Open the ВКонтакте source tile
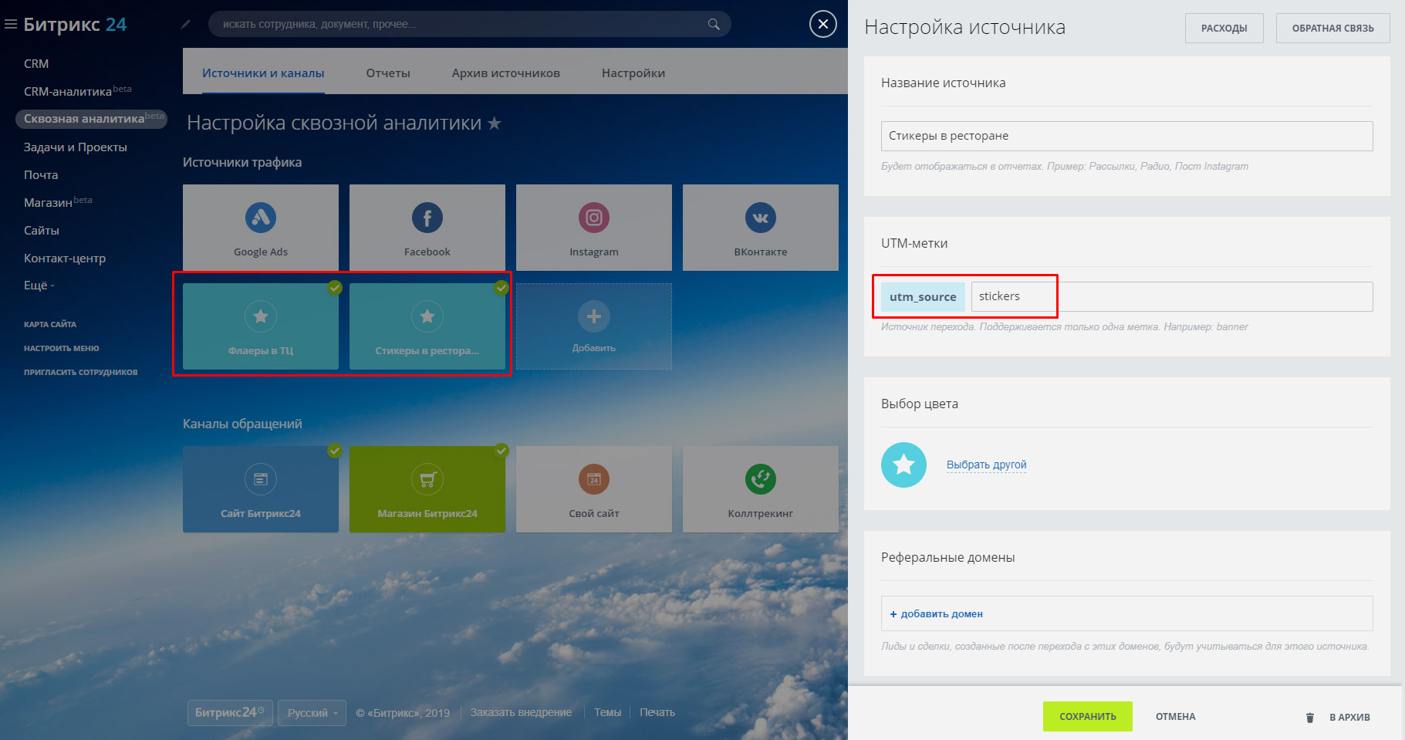The width and height of the screenshot is (1405, 740). pos(761,228)
